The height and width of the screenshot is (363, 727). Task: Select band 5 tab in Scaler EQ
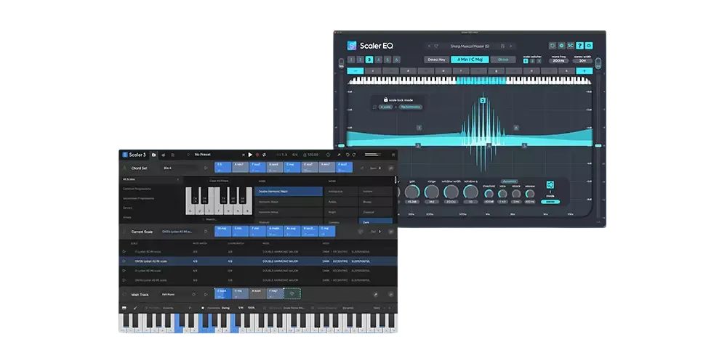click(387, 60)
